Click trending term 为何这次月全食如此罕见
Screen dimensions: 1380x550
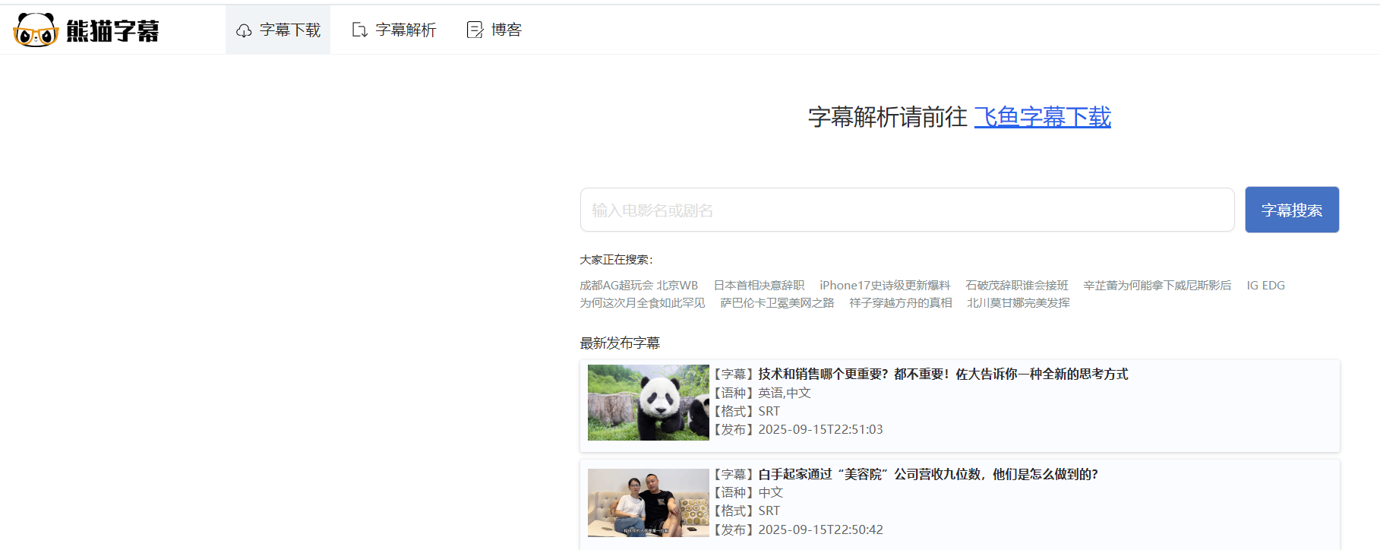pyautogui.click(x=642, y=303)
